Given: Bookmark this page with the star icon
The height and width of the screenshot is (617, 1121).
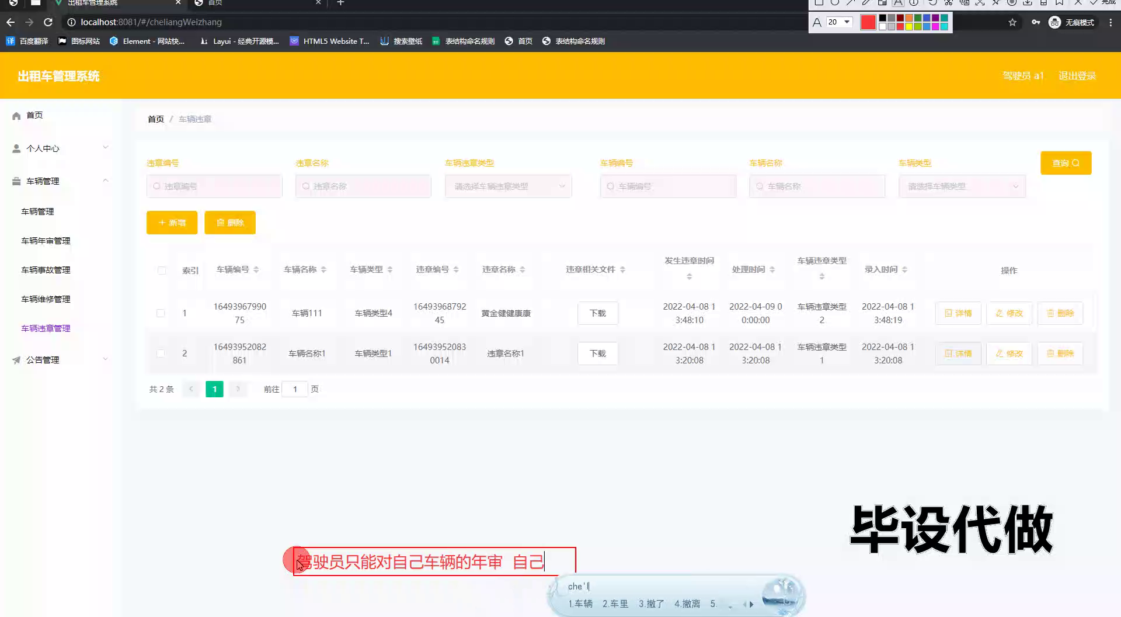Looking at the screenshot, I should [x=1012, y=22].
